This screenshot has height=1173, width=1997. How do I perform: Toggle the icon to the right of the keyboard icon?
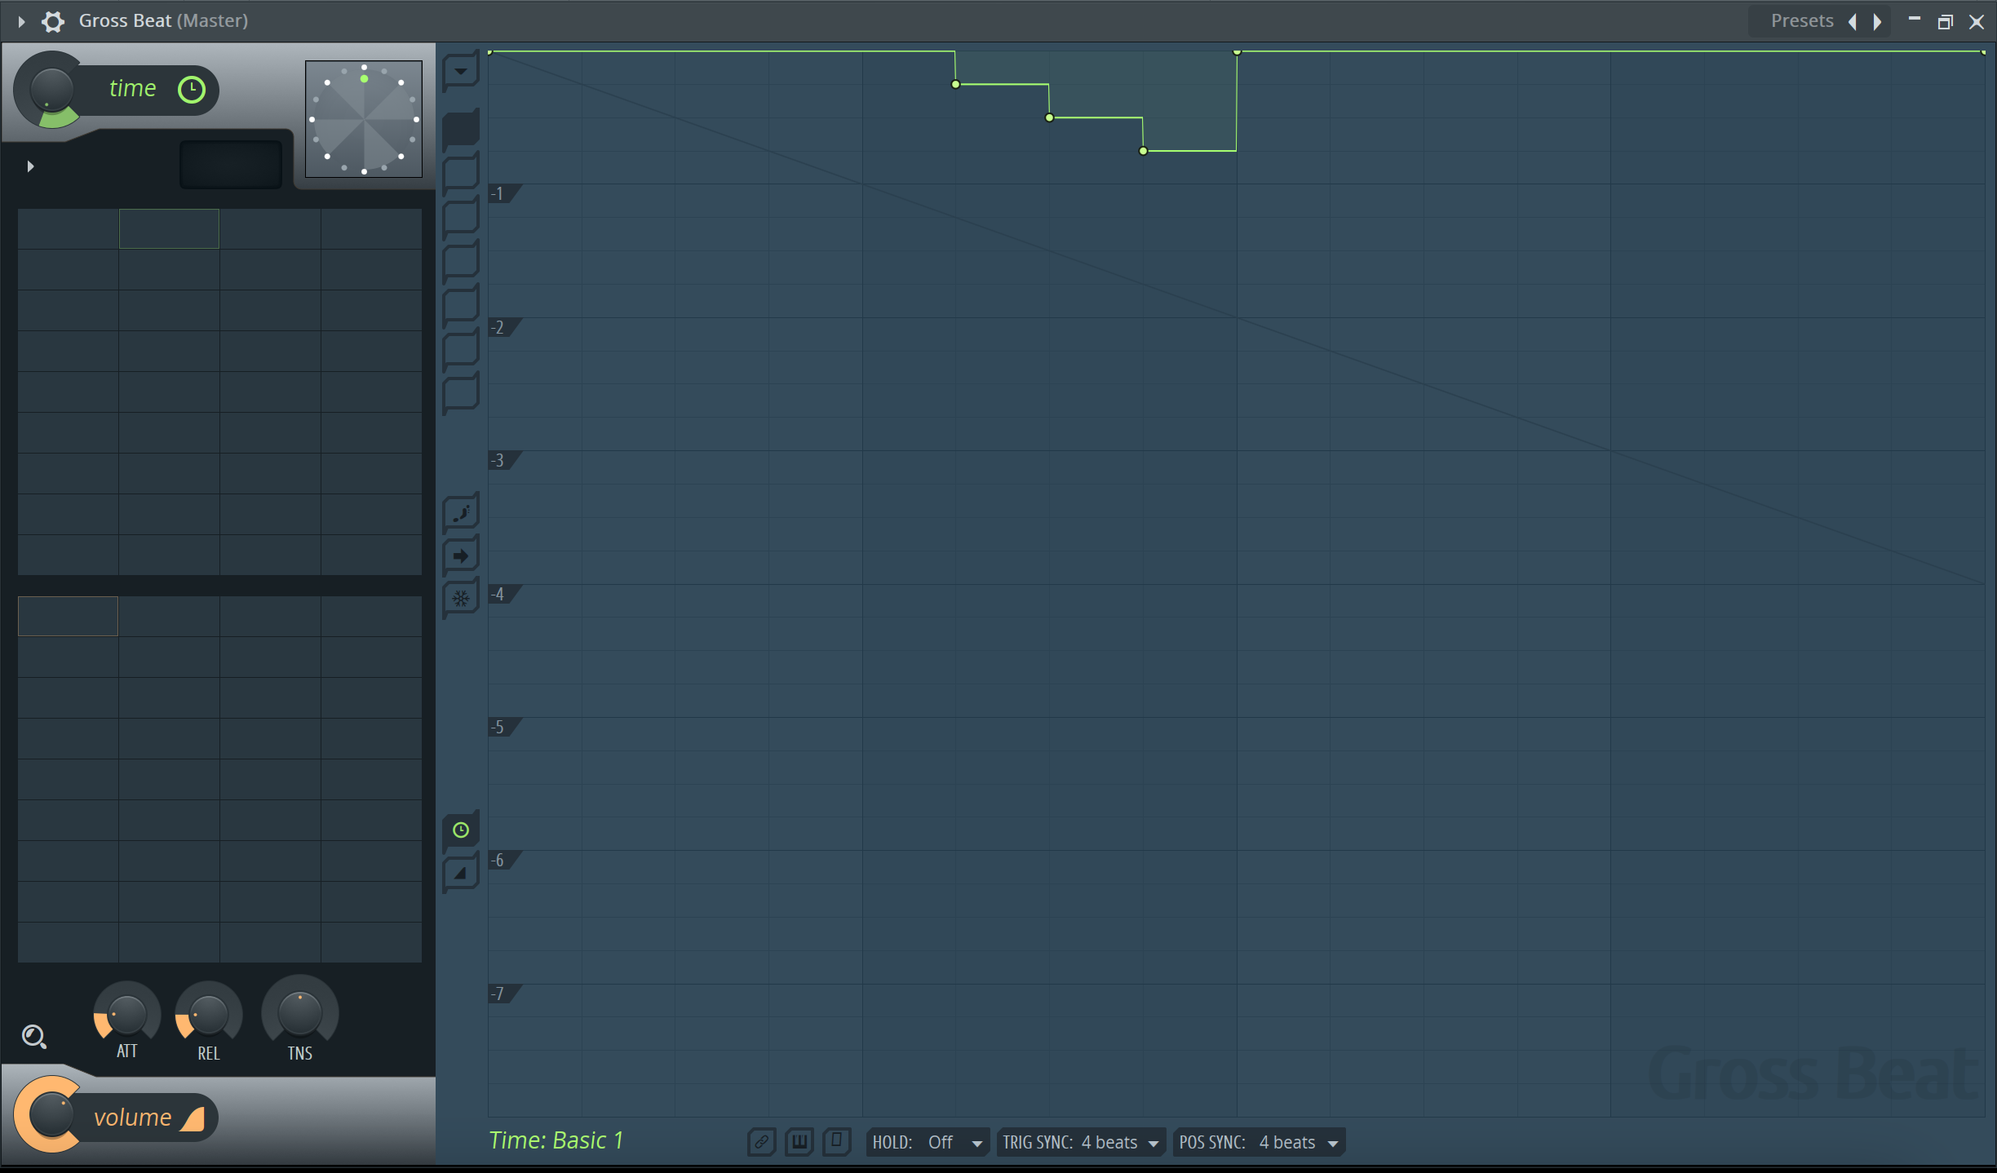(x=837, y=1142)
